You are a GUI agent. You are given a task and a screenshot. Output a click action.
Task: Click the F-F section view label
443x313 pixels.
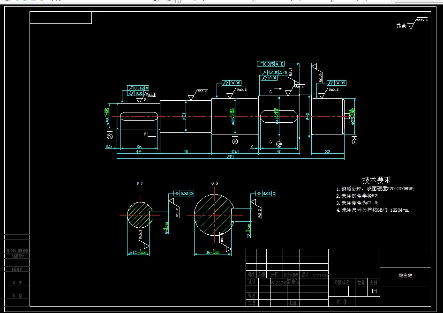140,183
